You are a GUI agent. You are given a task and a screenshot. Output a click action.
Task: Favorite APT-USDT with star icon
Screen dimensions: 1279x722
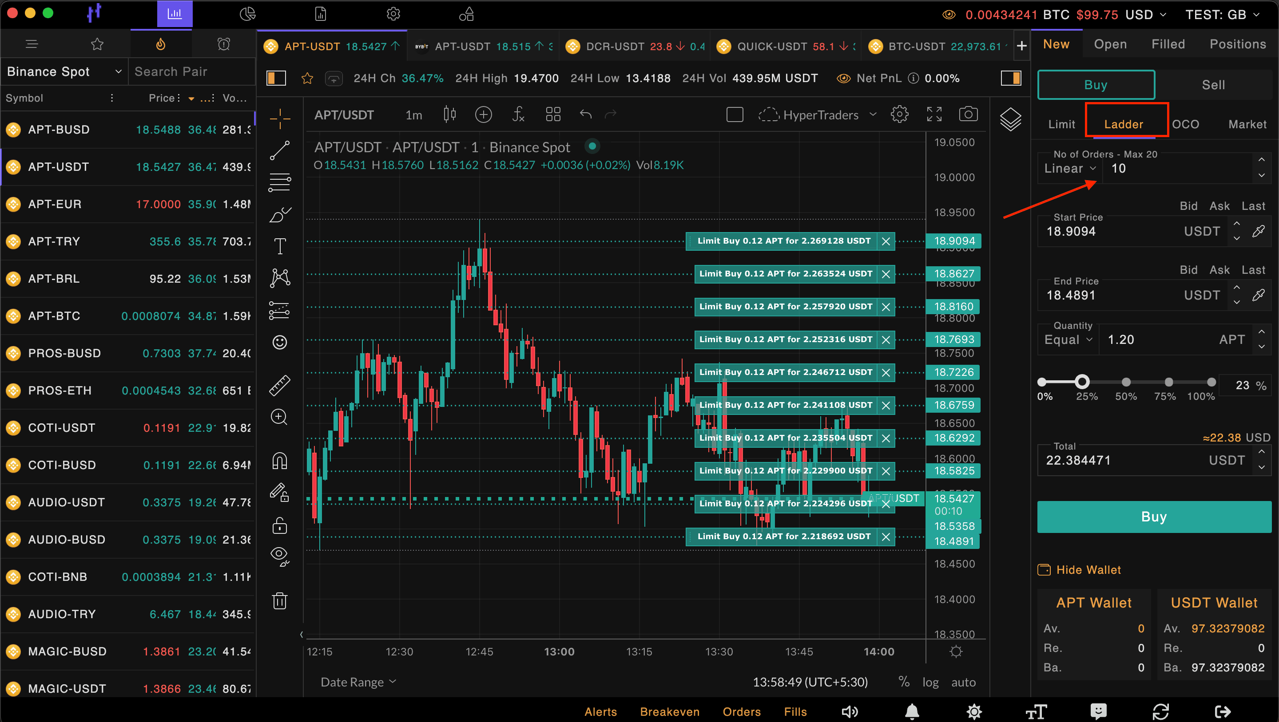307,79
